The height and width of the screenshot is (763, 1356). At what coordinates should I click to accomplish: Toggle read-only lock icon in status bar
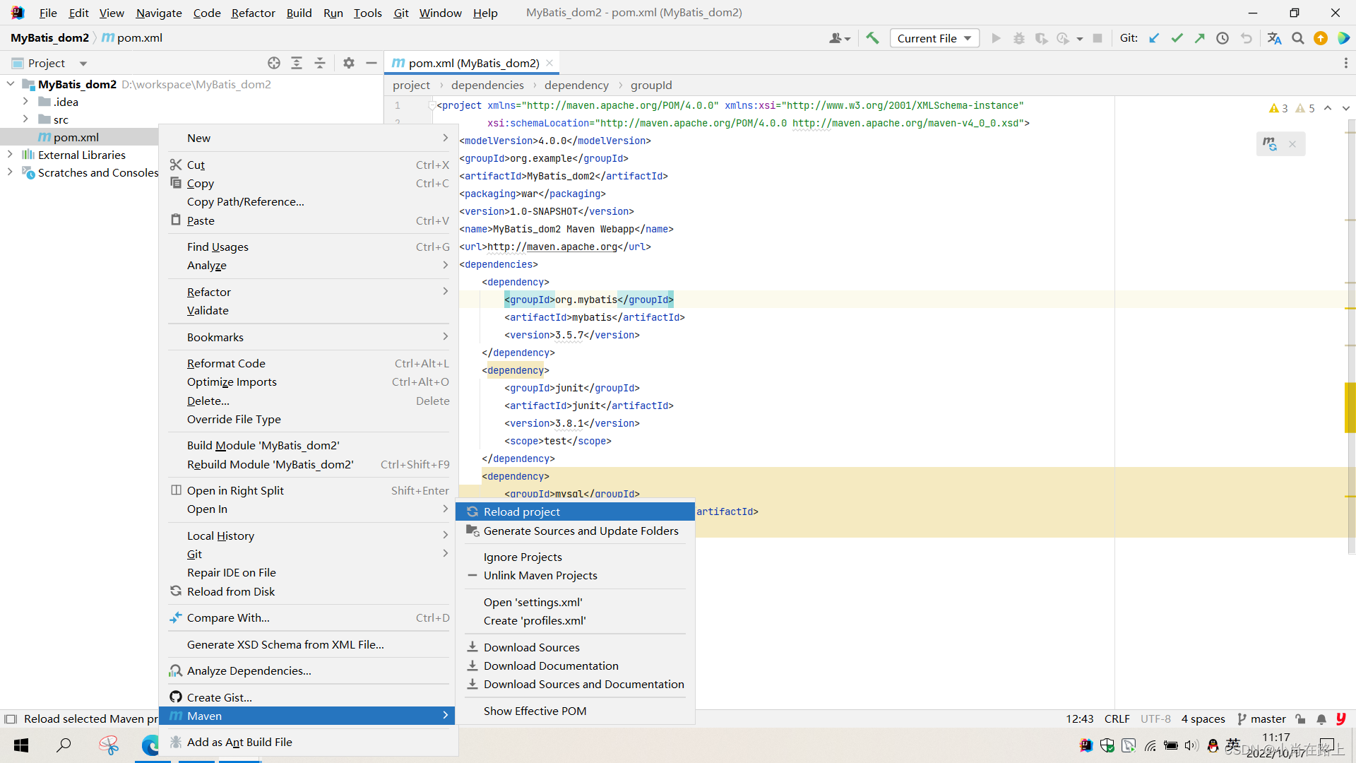coord(1300,719)
